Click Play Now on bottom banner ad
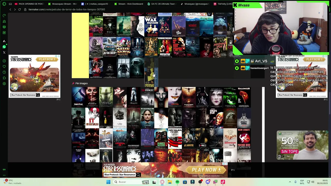This screenshot has width=331, height=186. 206,170
